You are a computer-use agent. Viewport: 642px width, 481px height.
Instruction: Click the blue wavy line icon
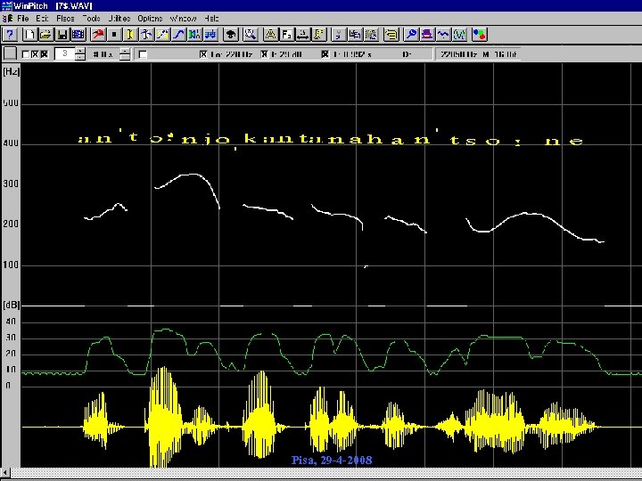[443, 35]
